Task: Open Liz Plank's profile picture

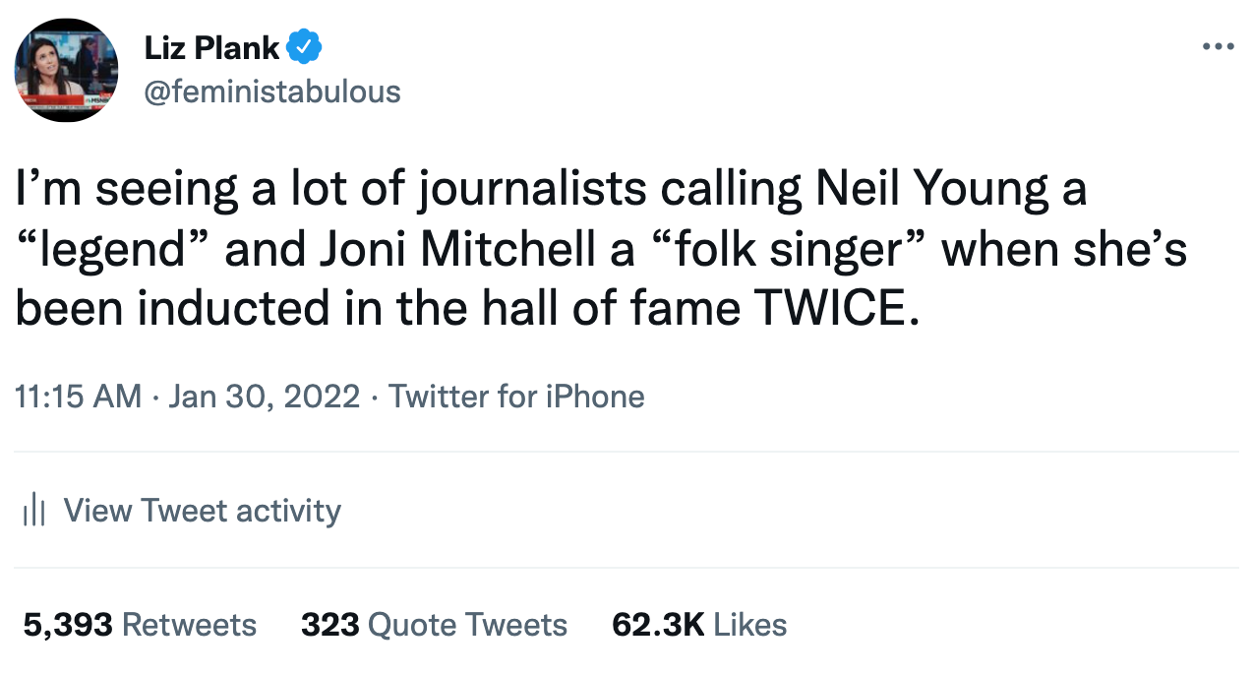Action: (66, 70)
